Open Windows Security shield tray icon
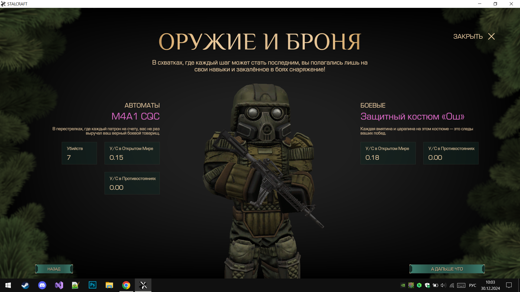The width and height of the screenshot is (520, 292). (427, 285)
